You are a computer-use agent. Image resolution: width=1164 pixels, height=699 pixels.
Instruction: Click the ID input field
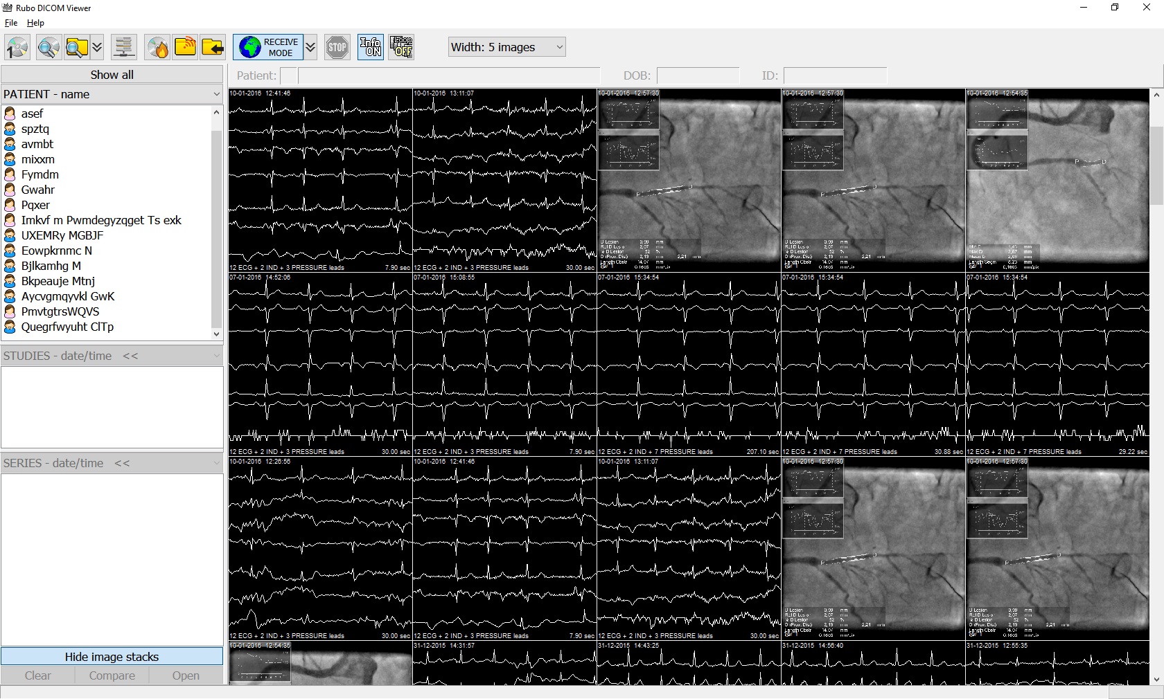836,75
